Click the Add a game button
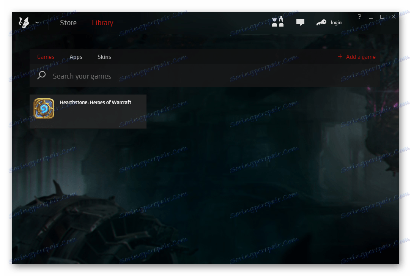The image size is (411, 276). [357, 57]
